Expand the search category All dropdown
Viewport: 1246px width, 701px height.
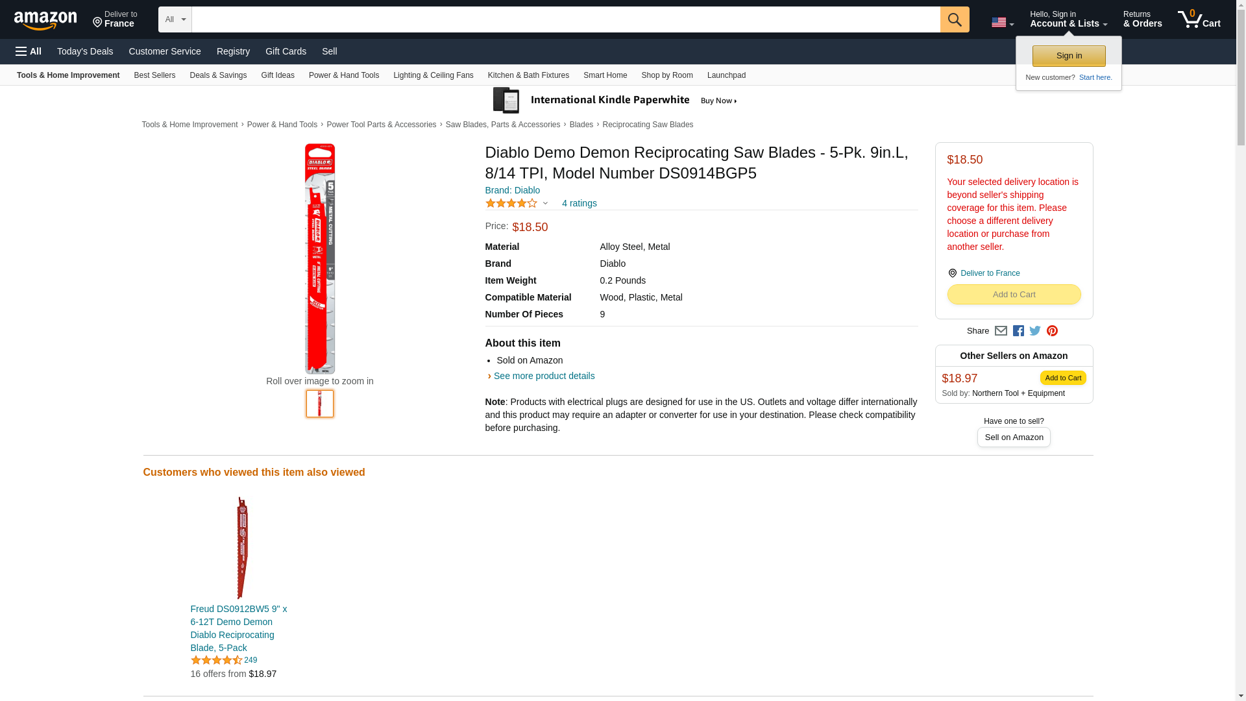pos(175,19)
